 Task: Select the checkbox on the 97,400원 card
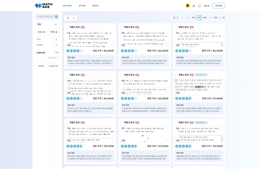pos(176,75)
